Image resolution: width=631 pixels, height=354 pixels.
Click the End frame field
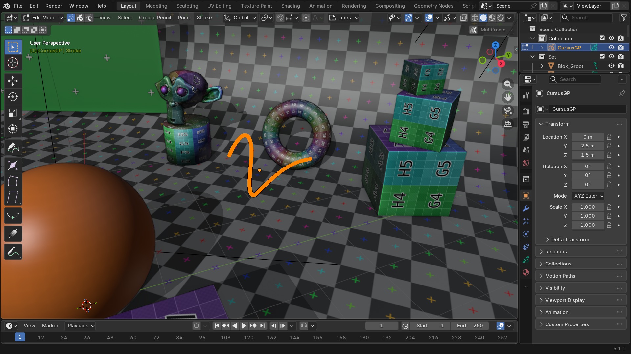click(x=470, y=326)
